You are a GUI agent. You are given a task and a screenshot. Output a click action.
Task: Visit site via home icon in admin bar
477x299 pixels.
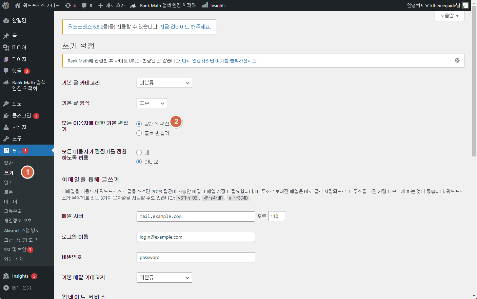coord(18,5)
